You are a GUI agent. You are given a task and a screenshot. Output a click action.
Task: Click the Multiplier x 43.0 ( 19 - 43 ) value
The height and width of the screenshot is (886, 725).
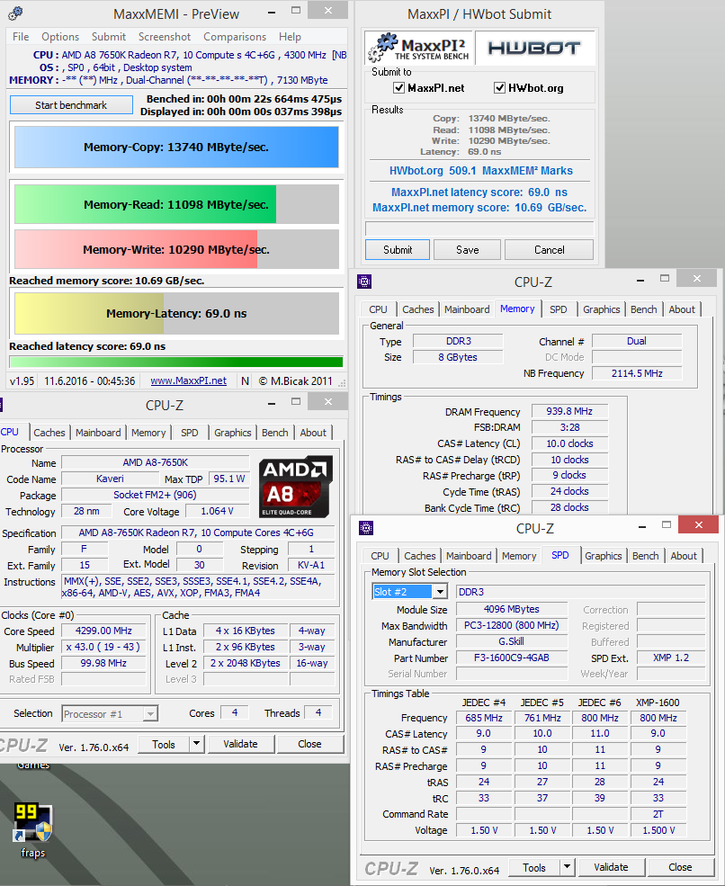point(103,647)
